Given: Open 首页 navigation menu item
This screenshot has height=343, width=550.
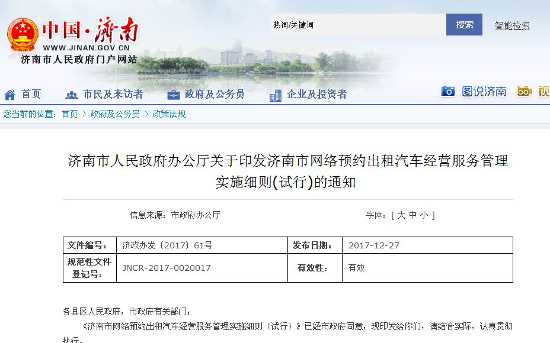Looking at the screenshot, I should coord(31,94).
